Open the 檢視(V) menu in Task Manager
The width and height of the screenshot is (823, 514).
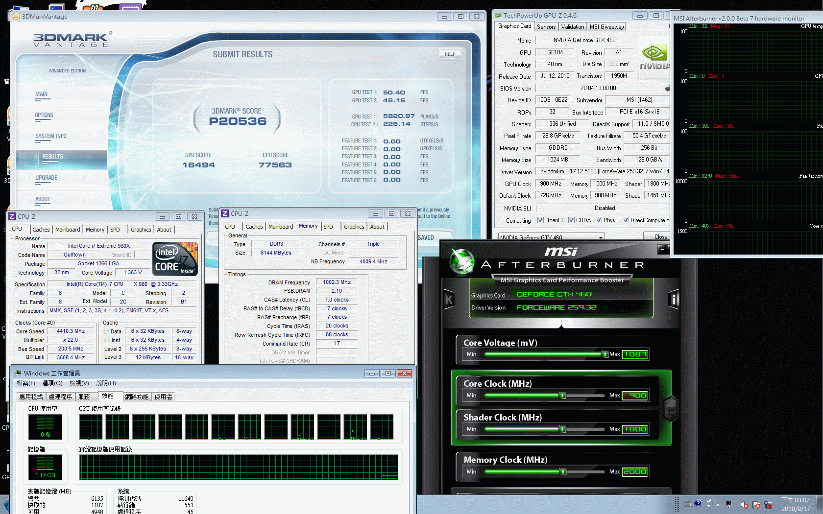click(79, 383)
